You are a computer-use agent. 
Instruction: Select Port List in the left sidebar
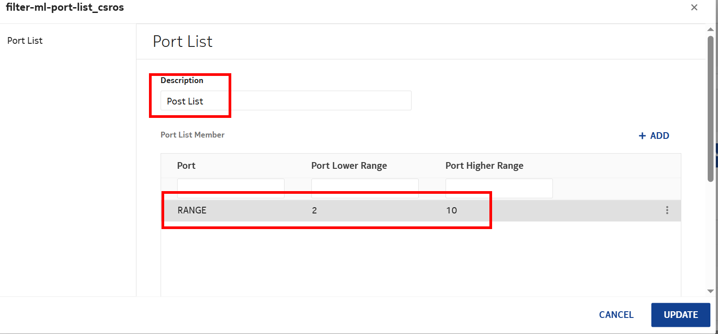pyautogui.click(x=25, y=41)
